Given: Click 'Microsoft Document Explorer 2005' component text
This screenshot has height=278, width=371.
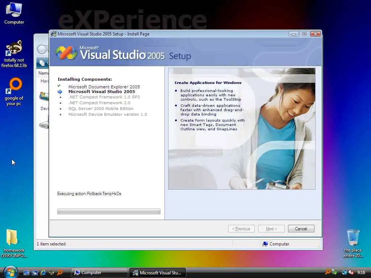Looking at the screenshot, I should 104,87.
